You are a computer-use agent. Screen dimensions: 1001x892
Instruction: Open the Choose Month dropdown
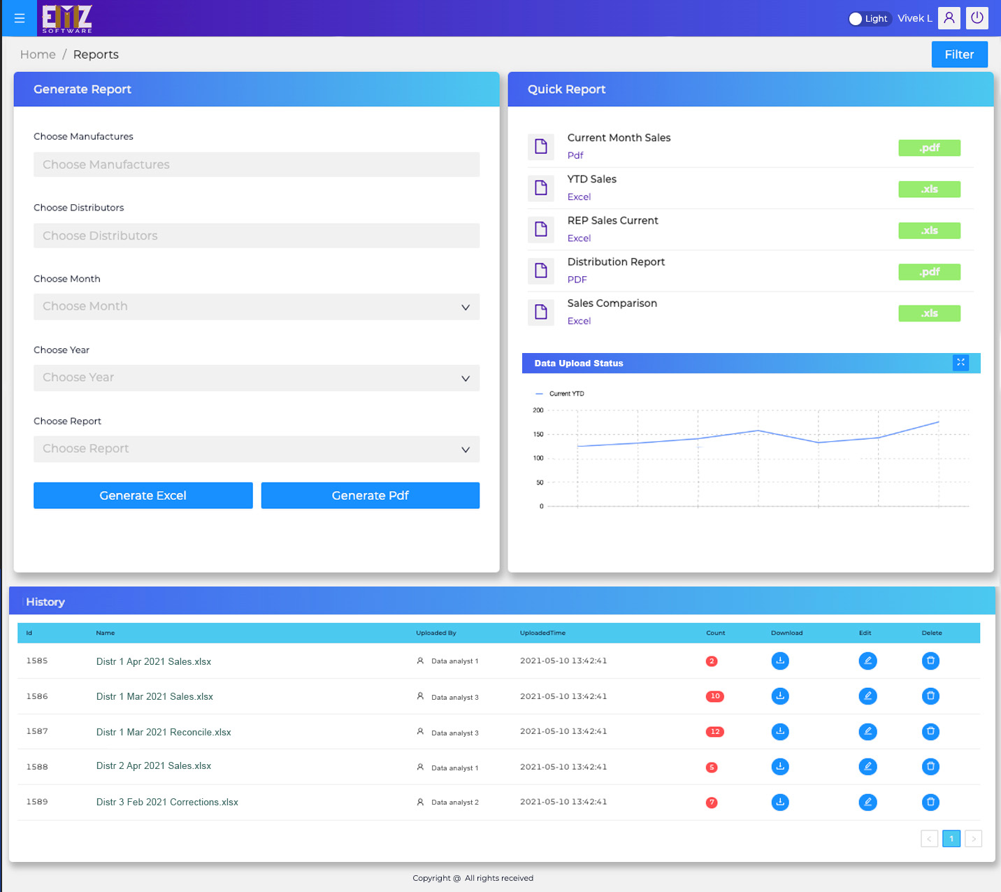click(256, 307)
